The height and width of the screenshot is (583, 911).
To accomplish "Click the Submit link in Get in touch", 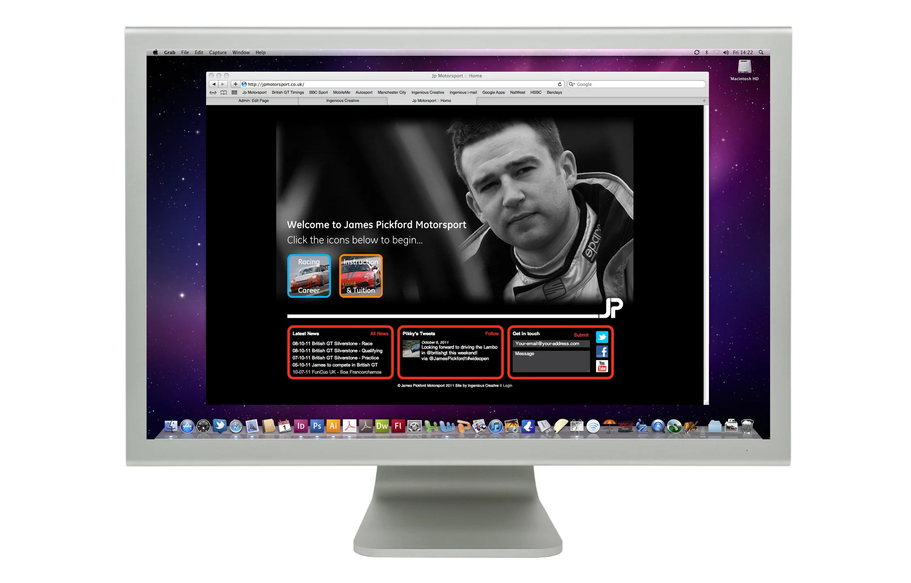I will coord(581,335).
